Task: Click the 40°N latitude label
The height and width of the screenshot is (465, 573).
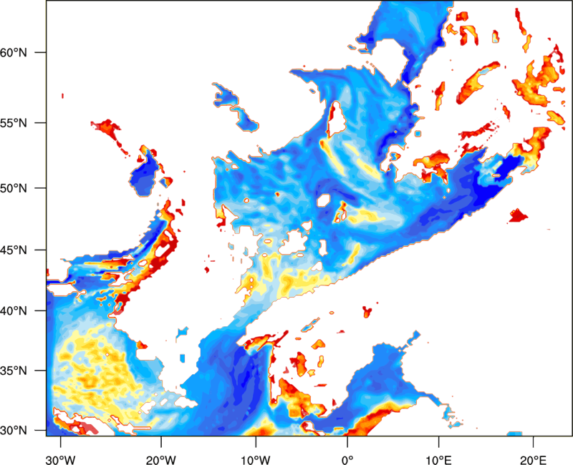Action: coord(14,311)
